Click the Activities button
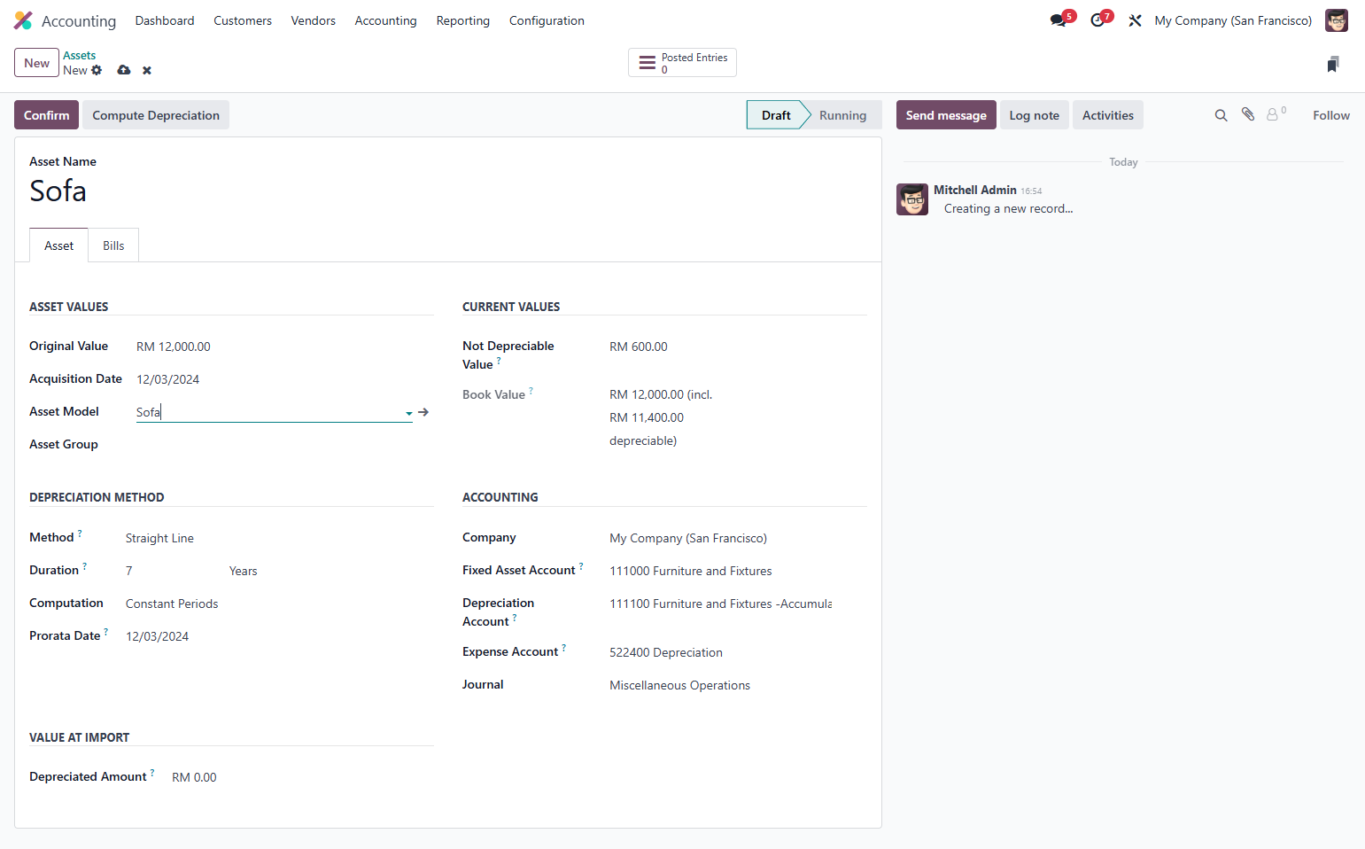Viewport: 1365px width, 849px height. pos(1107,115)
